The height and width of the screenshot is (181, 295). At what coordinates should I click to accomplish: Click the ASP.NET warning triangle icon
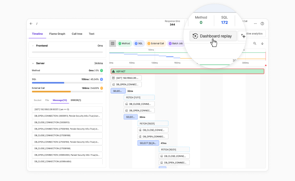[x=114, y=71]
